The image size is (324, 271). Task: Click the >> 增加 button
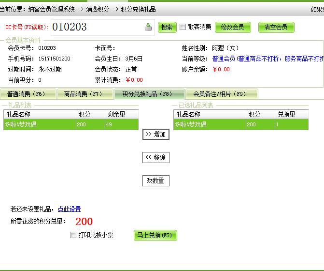(155, 134)
